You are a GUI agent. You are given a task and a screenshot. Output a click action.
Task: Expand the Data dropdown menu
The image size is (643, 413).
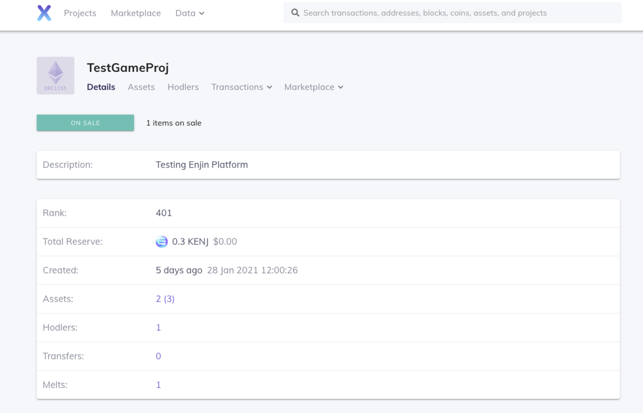[x=190, y=13]
